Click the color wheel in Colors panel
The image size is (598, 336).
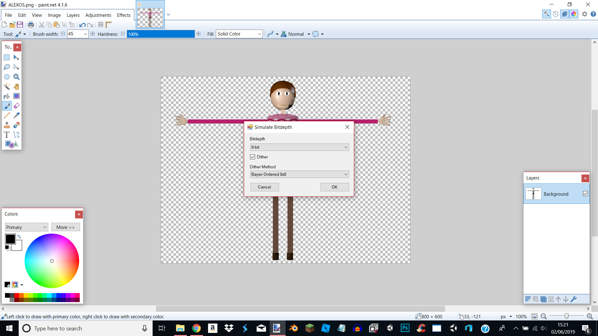click(x=52, y=261)
